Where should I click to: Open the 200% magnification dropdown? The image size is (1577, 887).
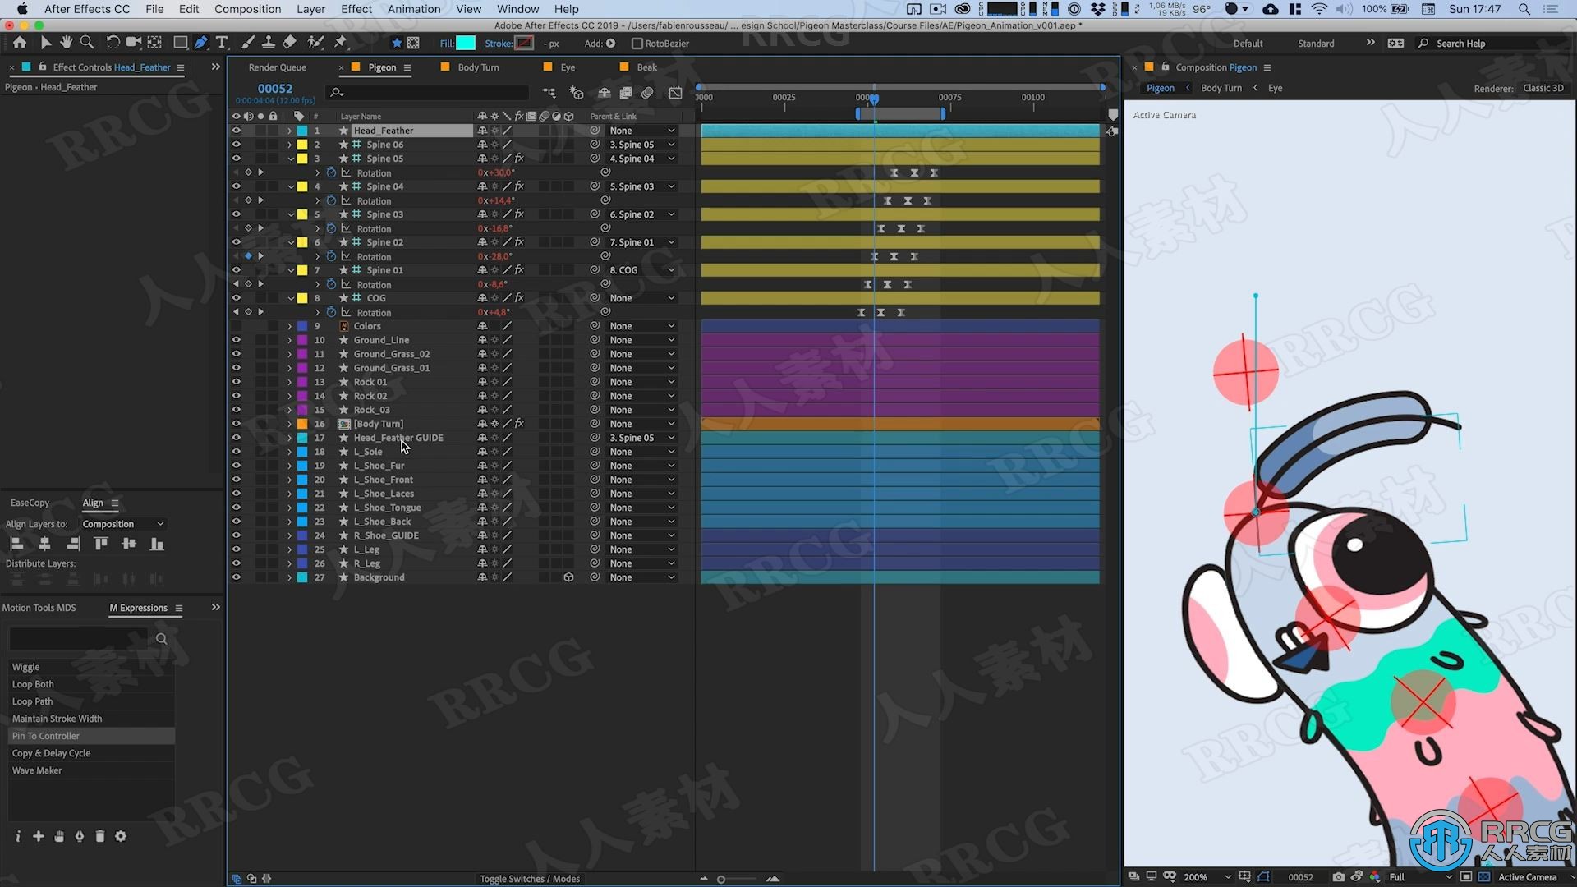pos(1207,876)
